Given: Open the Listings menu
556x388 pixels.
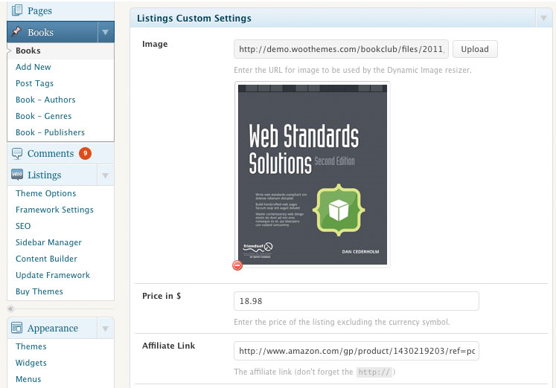Looking at the screenshot, I should click(x=45, y=175).
